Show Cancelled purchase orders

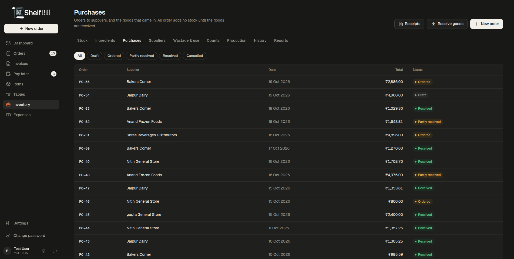(194, 56)
